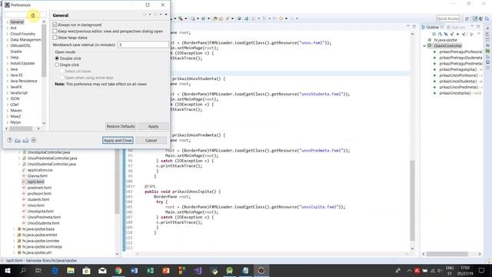Select UnosPredmeta.fxml in Package Explorer

44,217
